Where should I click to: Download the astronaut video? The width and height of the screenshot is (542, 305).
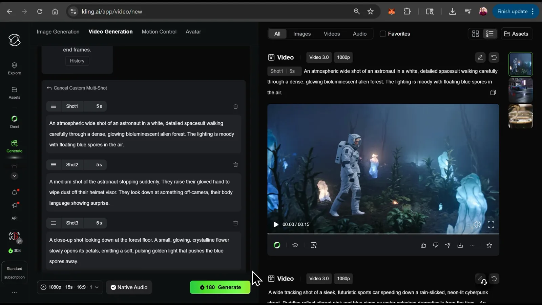[x=460, y=245]
